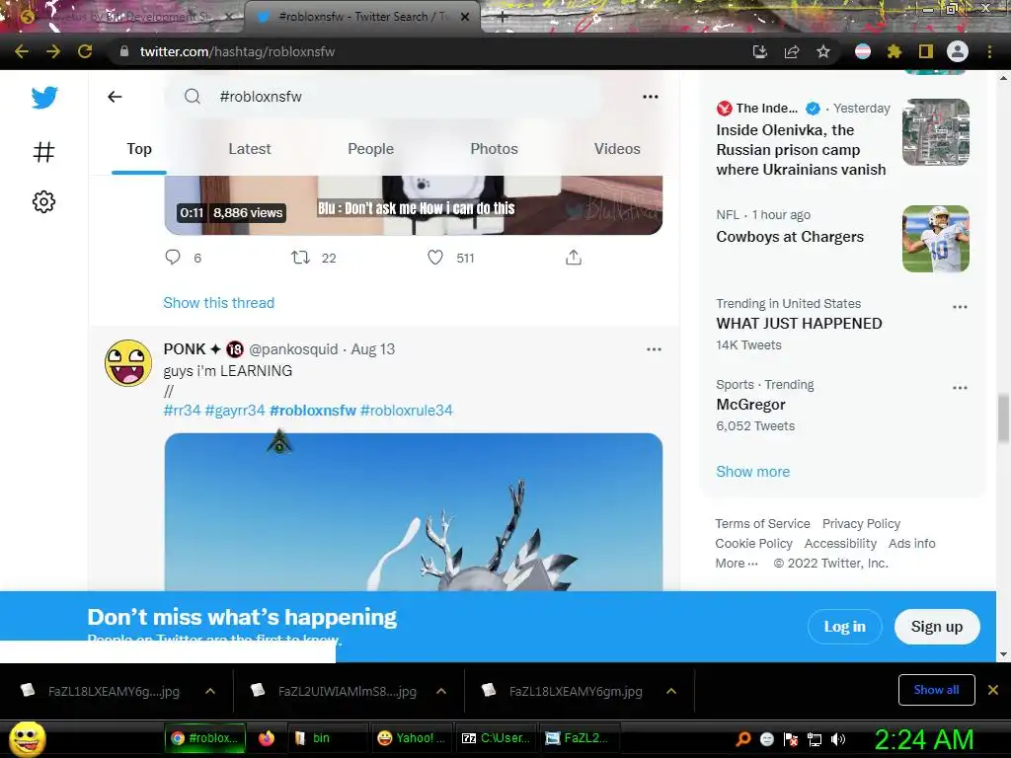
Task: Open Cowboys at Chargers thumbnail
Action: coord(936,239)
